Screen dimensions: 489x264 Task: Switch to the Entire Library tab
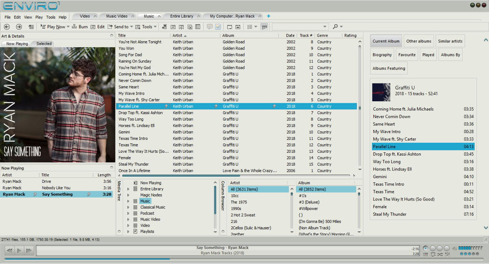(182, 16)
